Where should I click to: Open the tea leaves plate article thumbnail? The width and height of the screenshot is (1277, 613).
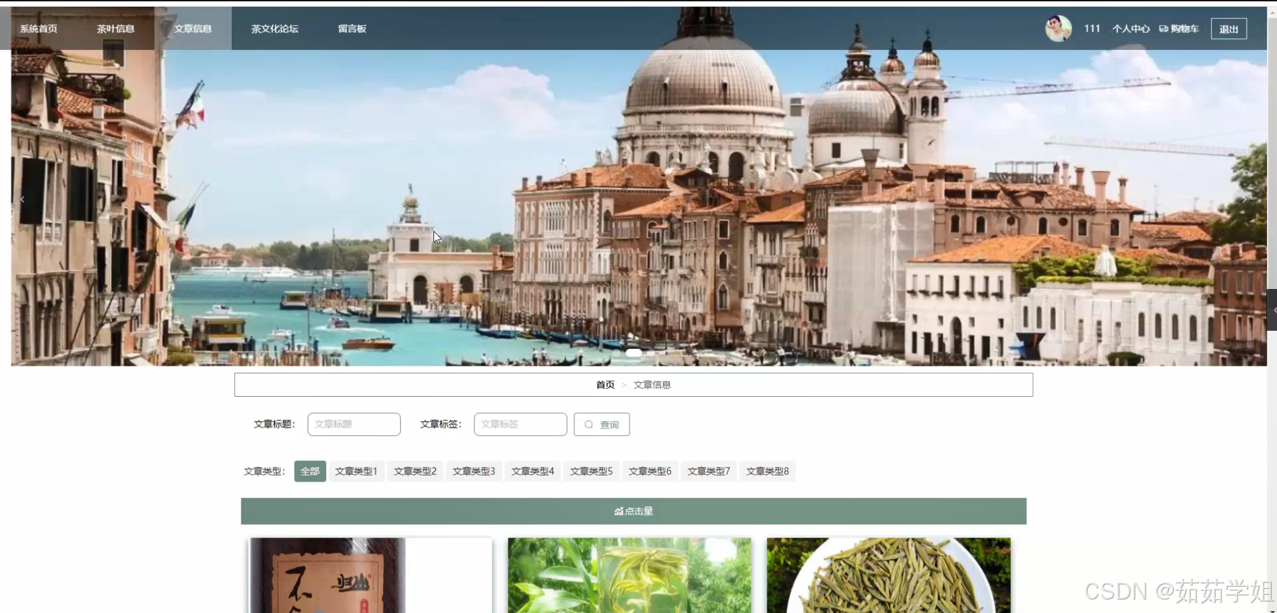pyautogui.click(x=888, y=575)
